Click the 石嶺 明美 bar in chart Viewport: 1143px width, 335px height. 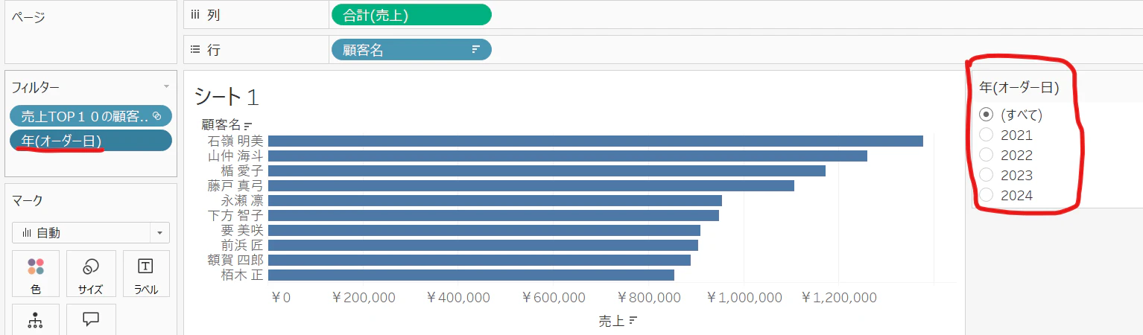point(595,141)
